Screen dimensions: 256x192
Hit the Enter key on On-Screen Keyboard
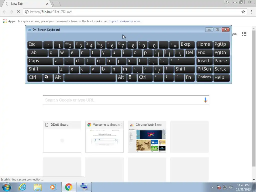click(x=182, y=61)
